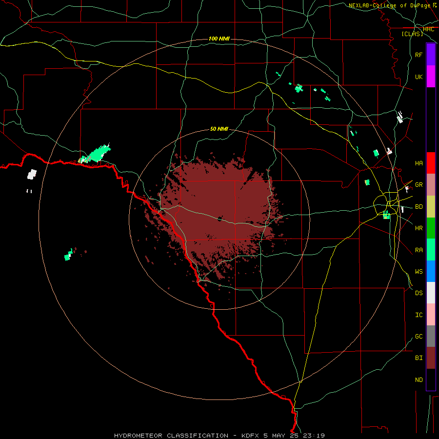
Task: Click the purple RF legend color swatch
Action: [431, 55]
